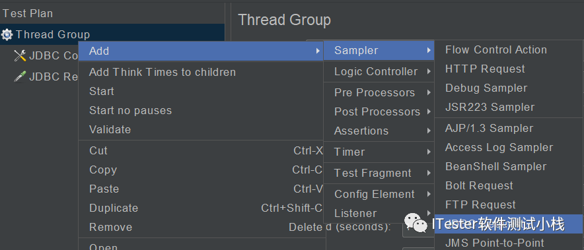The height and width of the screenshot is (250, 584).
Task: Click the Thread Group gear icon
Action: pos(7,34)
